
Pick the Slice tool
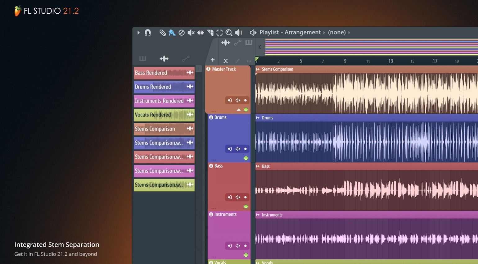click(x=210, y=32)
